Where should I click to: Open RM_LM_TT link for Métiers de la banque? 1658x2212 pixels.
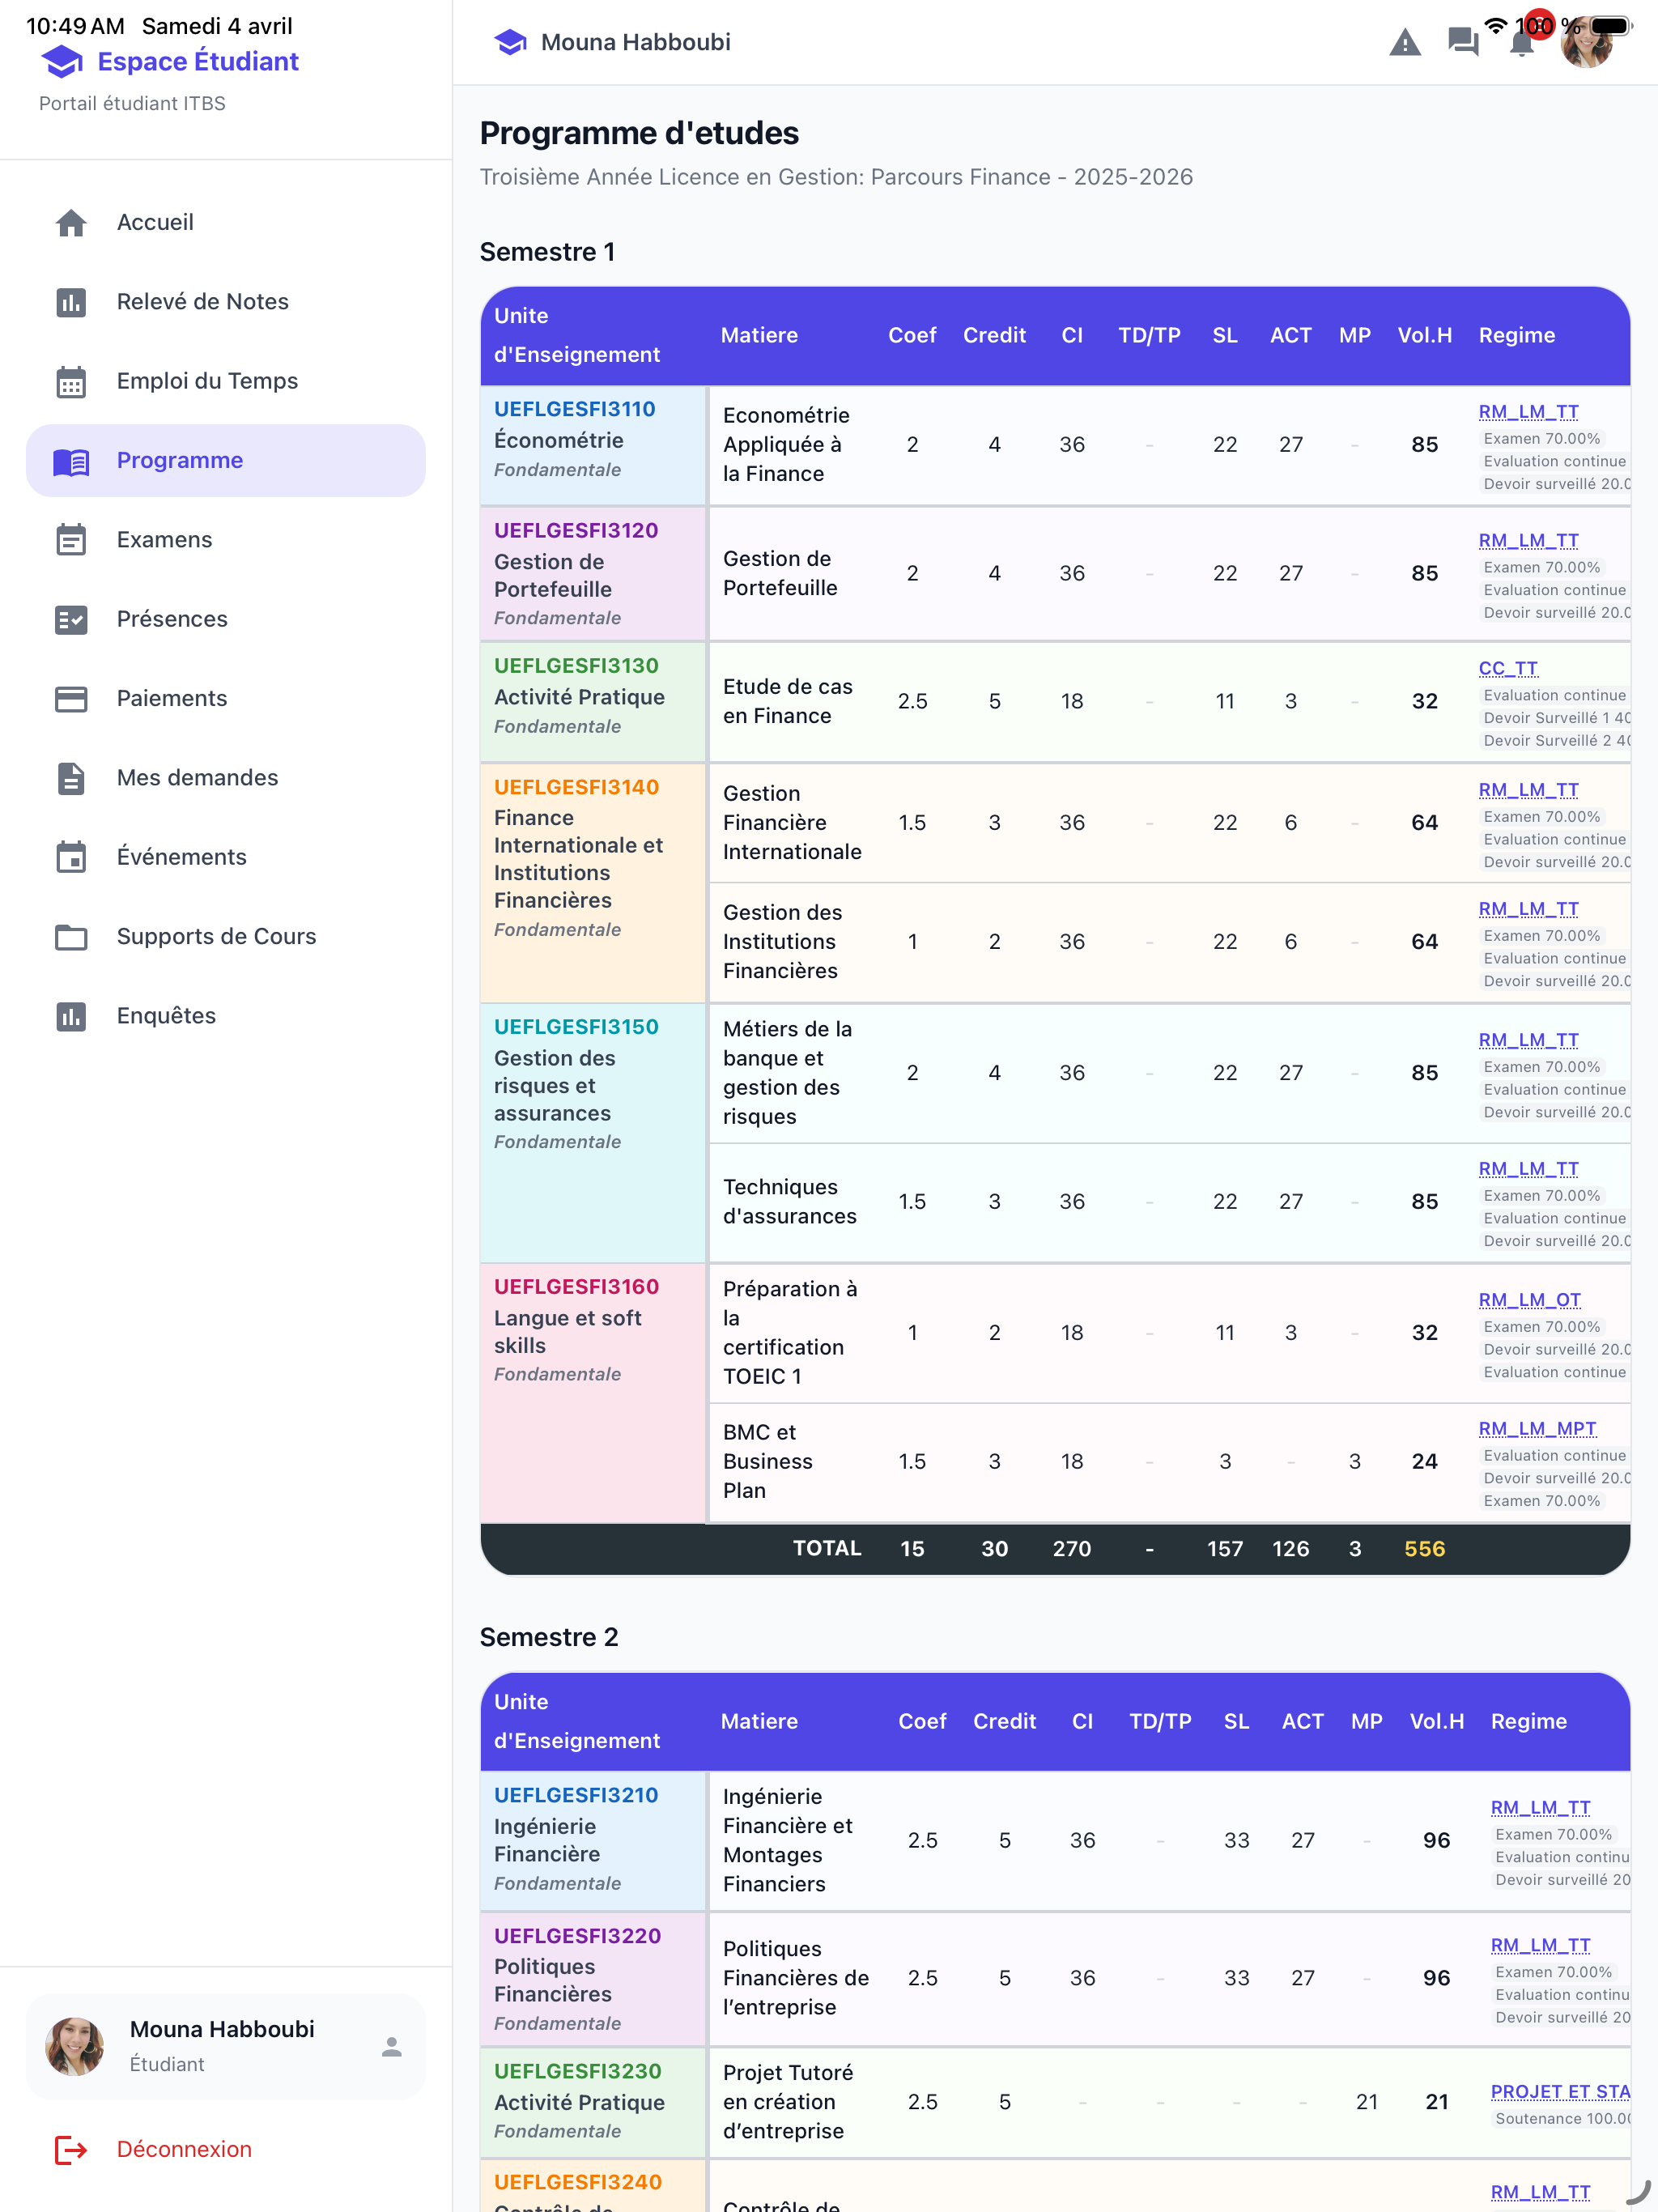[x=1528, y=1040]
